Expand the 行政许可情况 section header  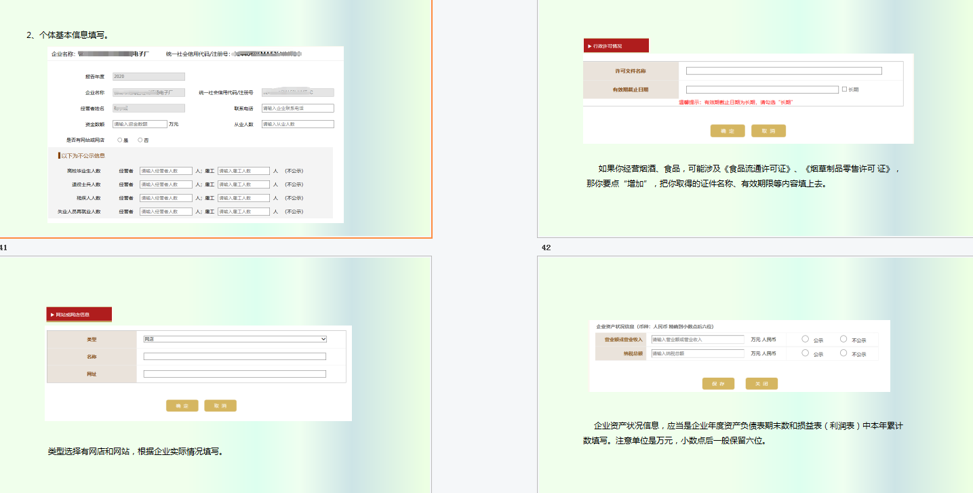616,45
